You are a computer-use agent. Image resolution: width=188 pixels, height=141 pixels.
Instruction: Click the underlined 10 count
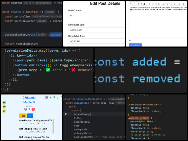click(46, 97)
